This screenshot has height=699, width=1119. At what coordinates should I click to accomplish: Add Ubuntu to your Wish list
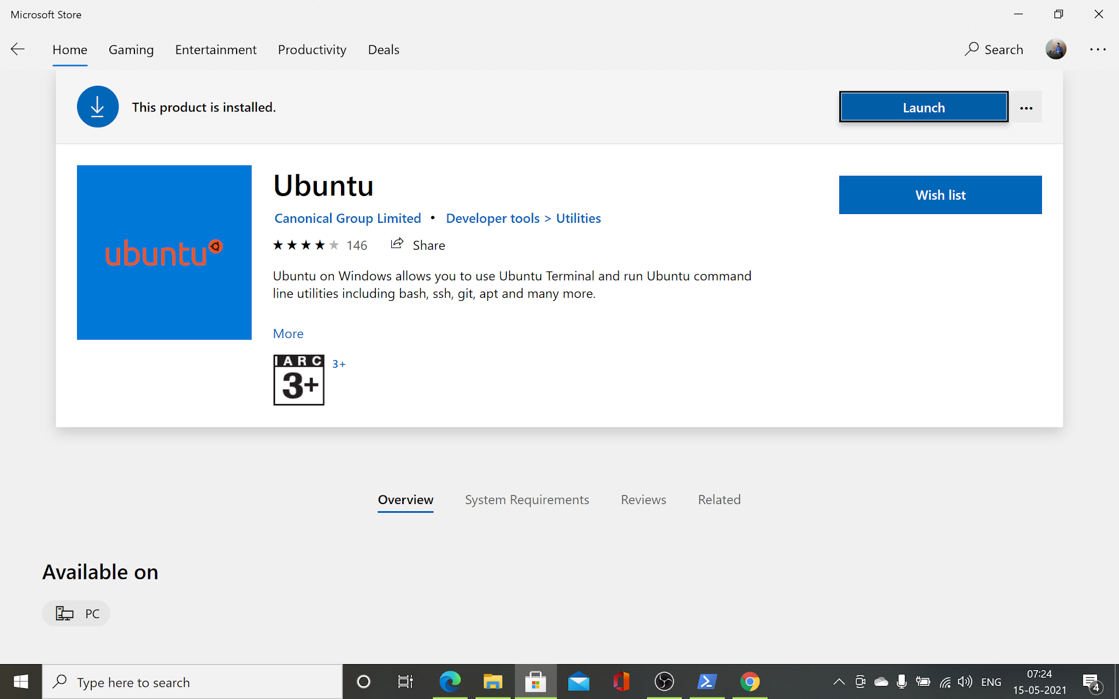pos(940,194)
